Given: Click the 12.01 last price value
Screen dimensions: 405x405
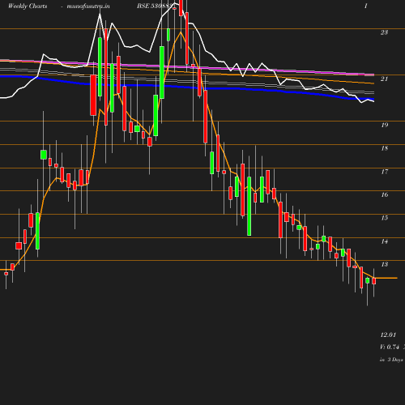Looking at the screenshot, I should (x=388, y=335).
